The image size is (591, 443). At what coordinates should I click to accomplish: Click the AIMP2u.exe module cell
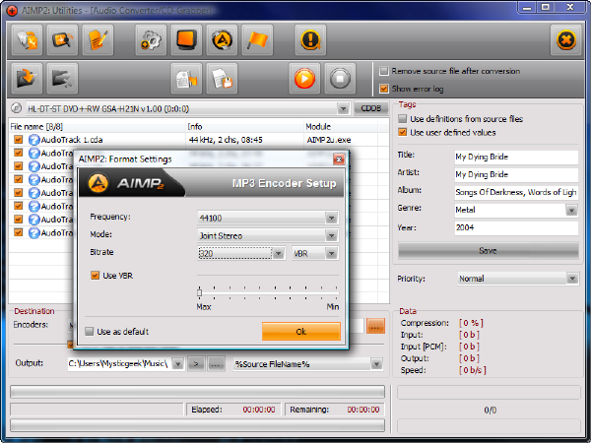click(x=329, y=140)
